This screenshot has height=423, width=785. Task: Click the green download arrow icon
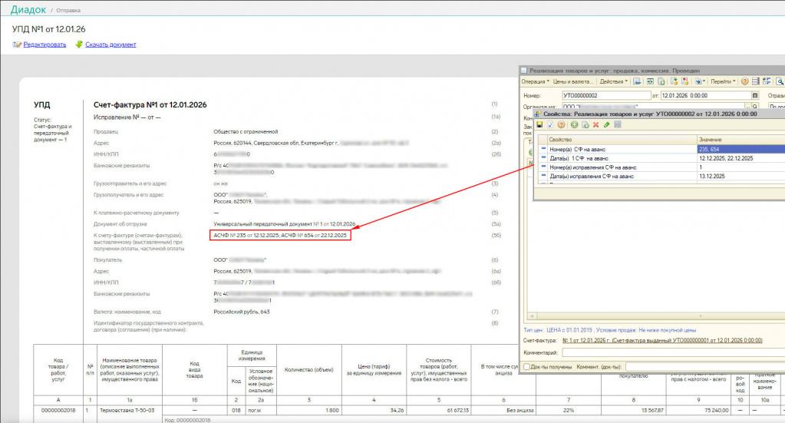(x=78, y=45)
